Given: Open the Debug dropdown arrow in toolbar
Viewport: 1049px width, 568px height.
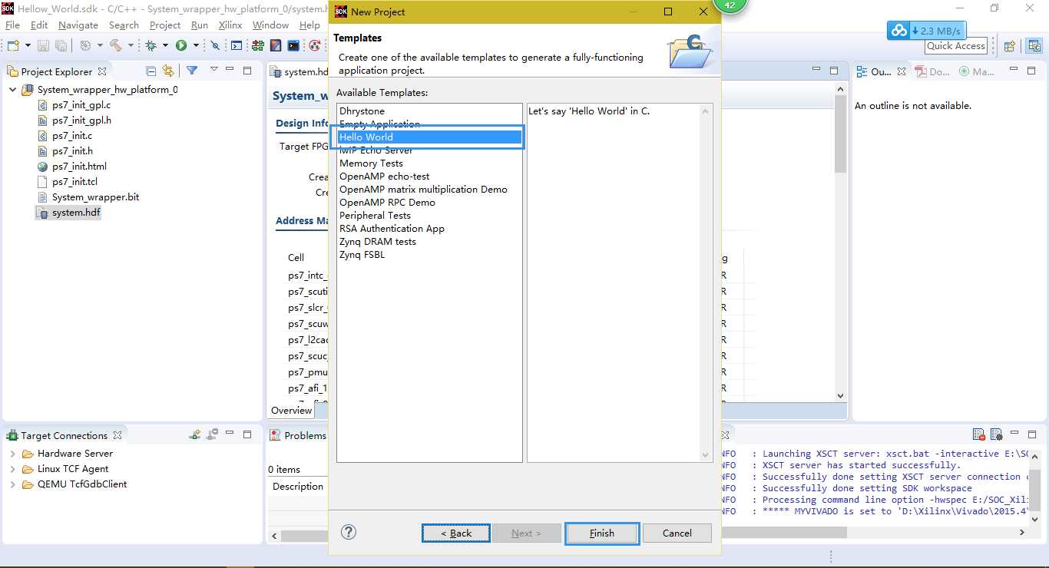Looking at the screenshot, I should point(164,46).
